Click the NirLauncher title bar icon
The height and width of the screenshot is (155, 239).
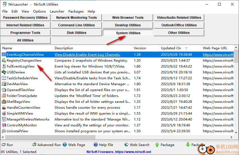(x=4, y=4)
